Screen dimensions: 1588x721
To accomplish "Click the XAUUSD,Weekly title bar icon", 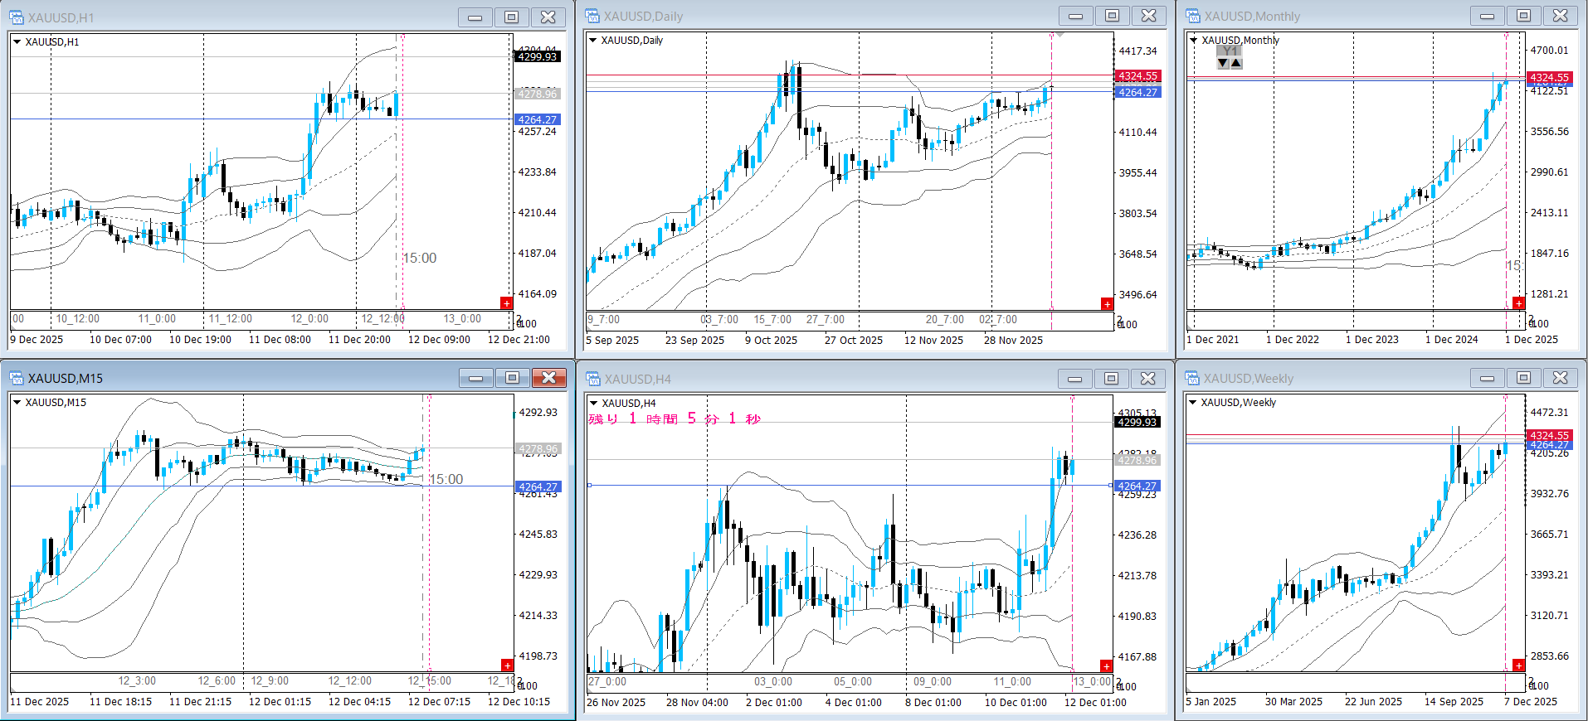I will coord(1192,379).
